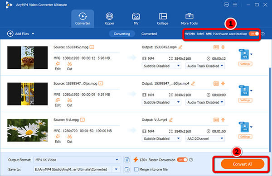Image resolution: width=272 pixels, height=176 pixels.
Task: Click the Convert All button
Action: 243,164
